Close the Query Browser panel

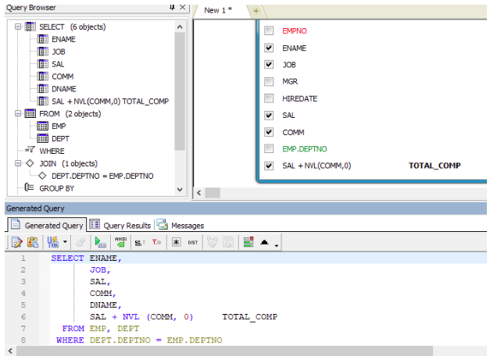(x=183, y=7)
